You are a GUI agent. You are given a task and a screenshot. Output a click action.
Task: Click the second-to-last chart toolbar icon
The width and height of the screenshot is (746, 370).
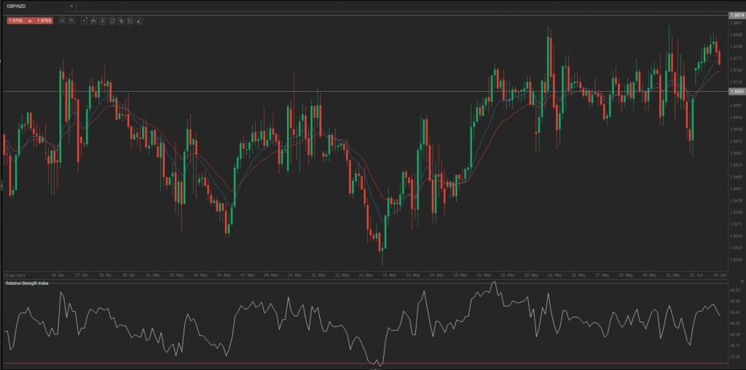pos(130,20)
